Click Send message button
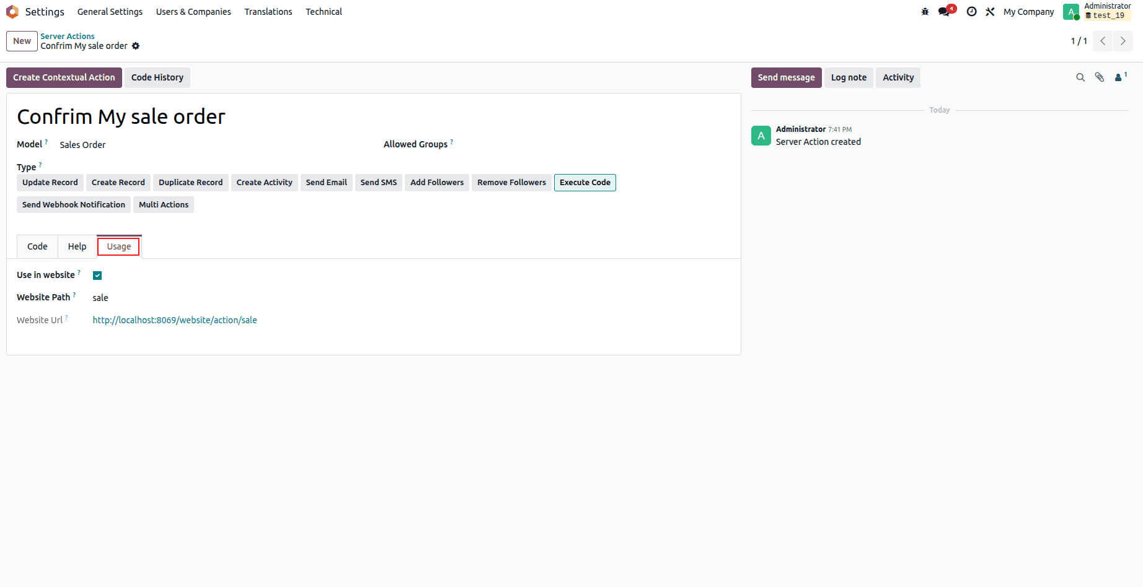The image size is (1143, 587). (787, 77)
